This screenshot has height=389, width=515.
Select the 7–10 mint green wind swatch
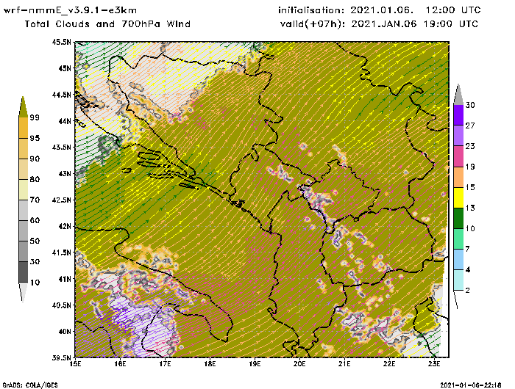click(458, 239)
